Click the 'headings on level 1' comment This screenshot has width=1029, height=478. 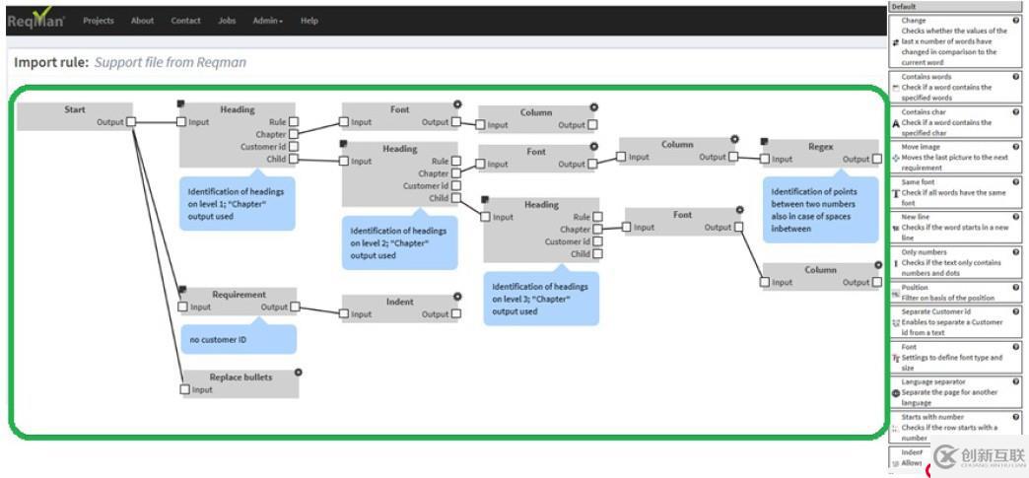[x=237, y=204]
